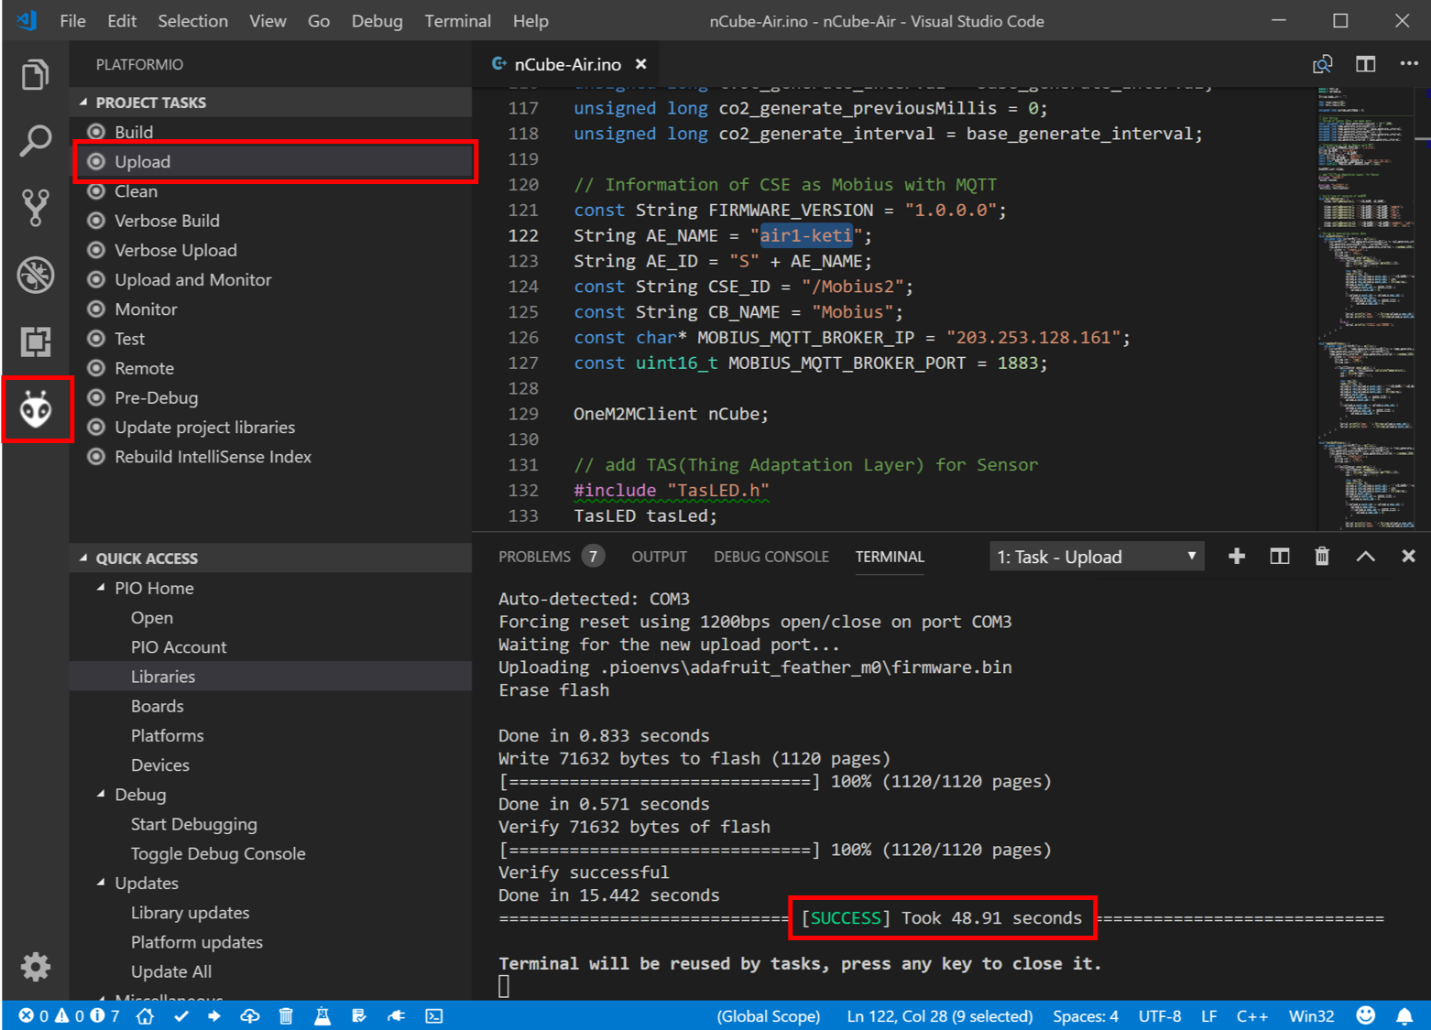Click PlatformIO Home icon in status bar
This screenshot has height=1030, width=1431.
point(145,1015)
